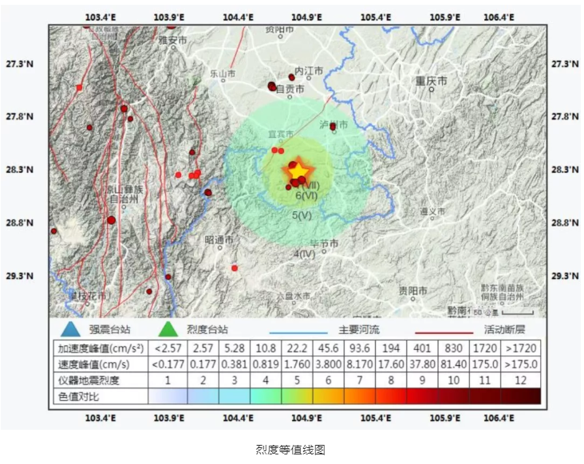584x464 pixels.
Task: Click the dark red dot beside 自贡市
Action: (272, 86)
